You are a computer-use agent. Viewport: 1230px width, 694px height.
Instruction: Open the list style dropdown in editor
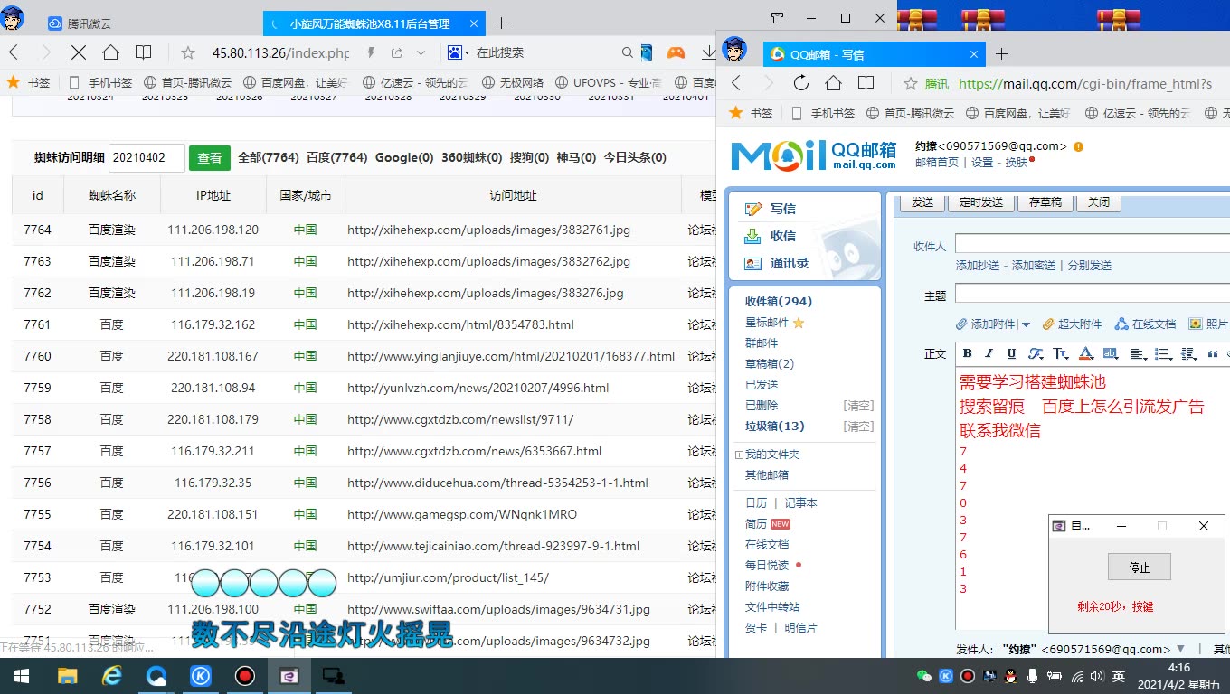[1164, 353]
